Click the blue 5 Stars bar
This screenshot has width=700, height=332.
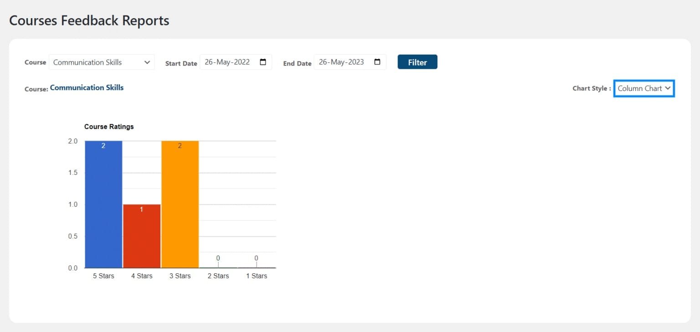tap(103, 204)
